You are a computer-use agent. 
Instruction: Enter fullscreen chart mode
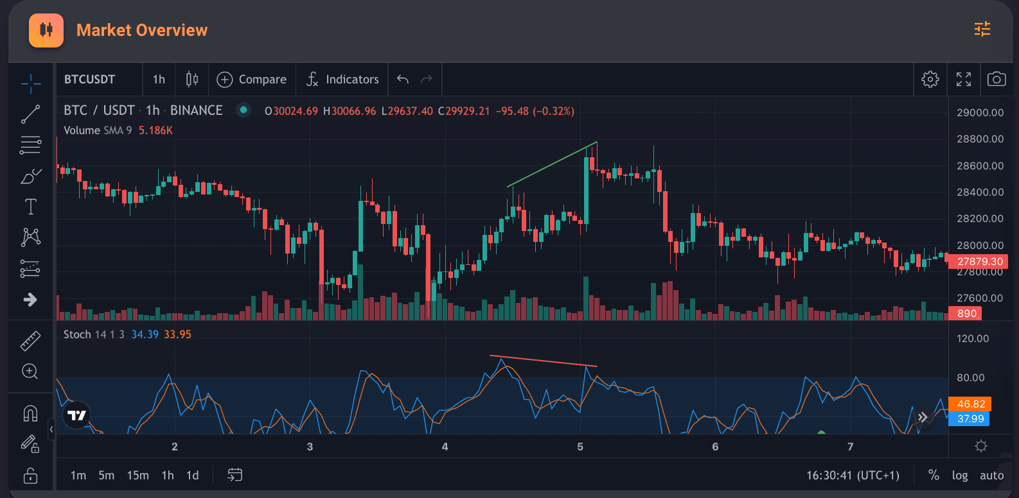[963, 79]
